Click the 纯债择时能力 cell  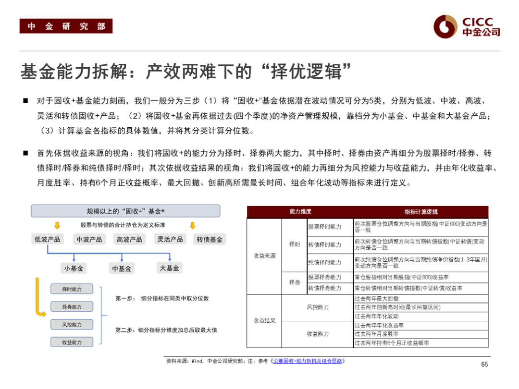[330, 263]
